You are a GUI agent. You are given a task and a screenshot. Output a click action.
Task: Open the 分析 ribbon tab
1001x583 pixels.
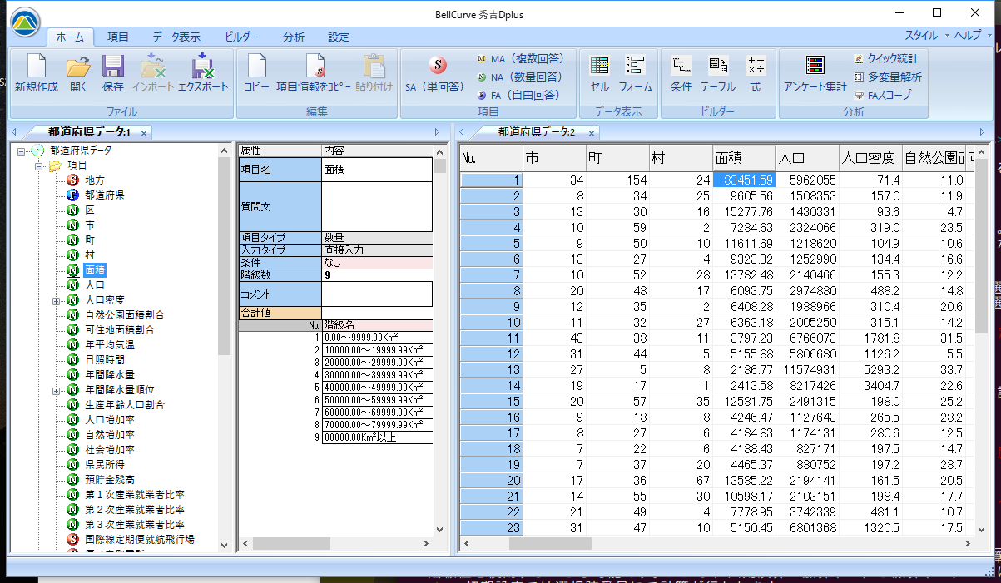coord(294,37)
